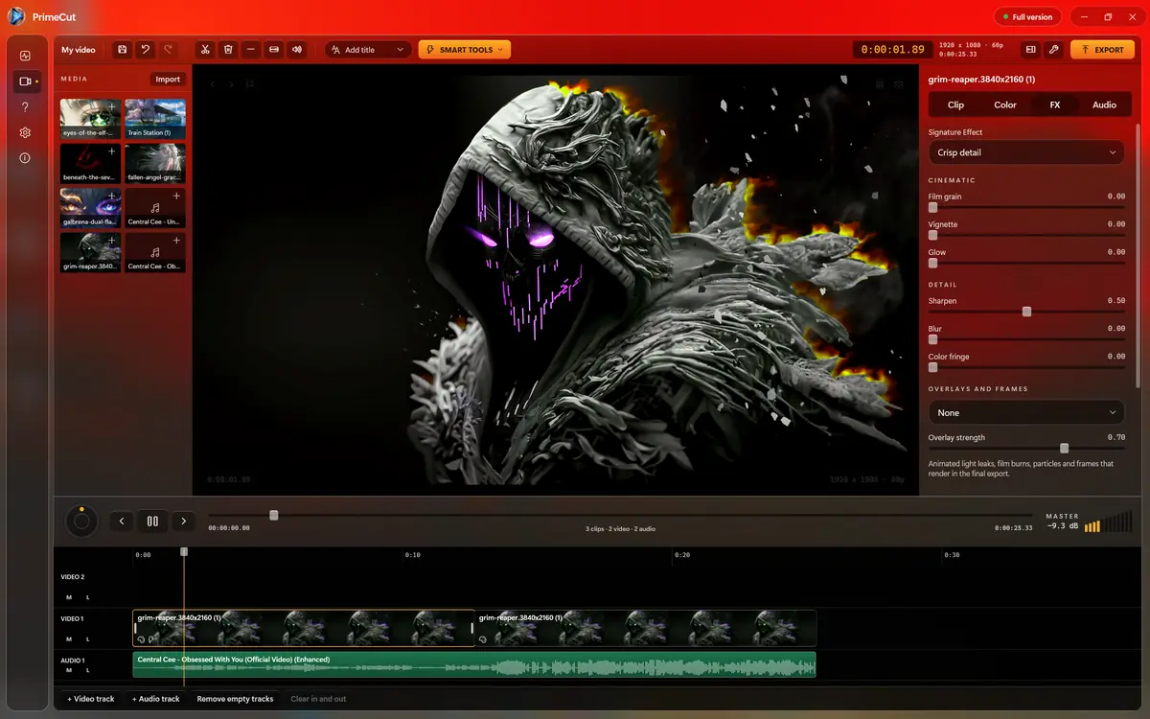Click the redo arrow icon

click(x=169, y=49)
